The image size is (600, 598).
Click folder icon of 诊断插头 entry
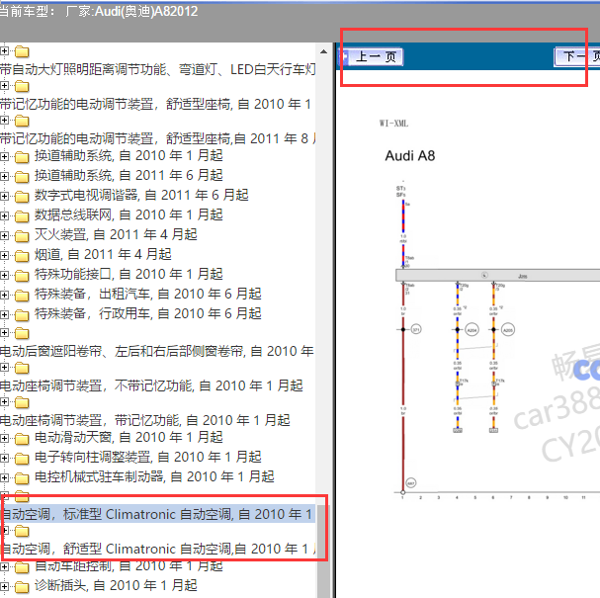[22, 587]
